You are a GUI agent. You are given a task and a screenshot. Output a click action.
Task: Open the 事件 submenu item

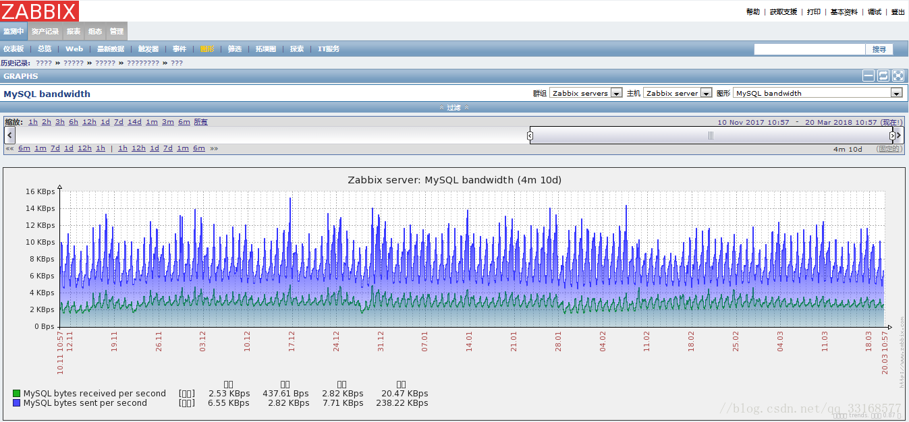click(x=180, y=49)
